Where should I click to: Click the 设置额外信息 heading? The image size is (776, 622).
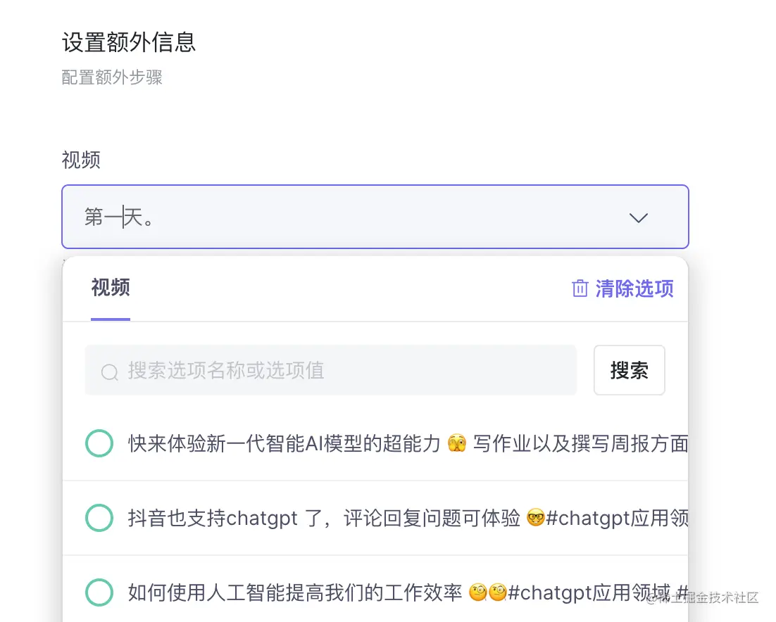click(x=129, y=42)
